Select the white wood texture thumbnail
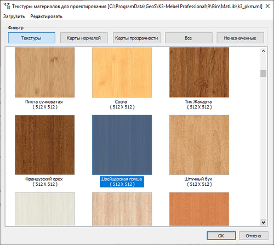This screenshot has width=274, height=245. 45,209
